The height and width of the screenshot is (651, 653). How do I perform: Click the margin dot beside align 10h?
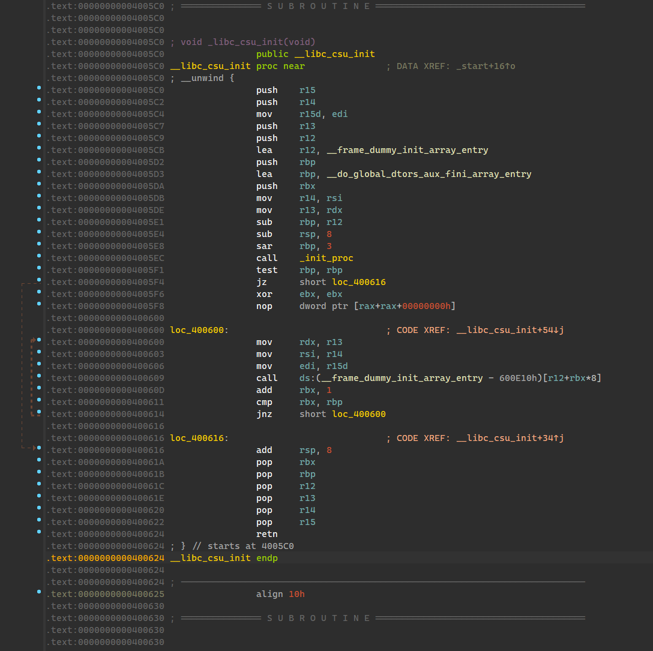pos(39,592)
